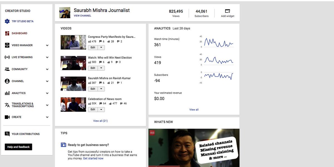The image size is (334, 167).
Task: Click the $0.00 estimated revenue value
Action: (x=159, y=99)
